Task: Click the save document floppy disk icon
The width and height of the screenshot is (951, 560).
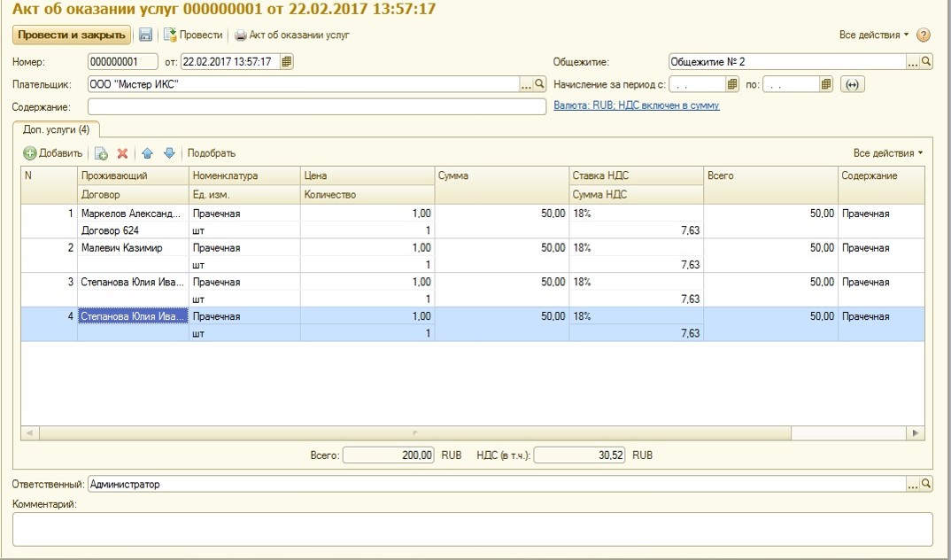Action: [146, 35]
